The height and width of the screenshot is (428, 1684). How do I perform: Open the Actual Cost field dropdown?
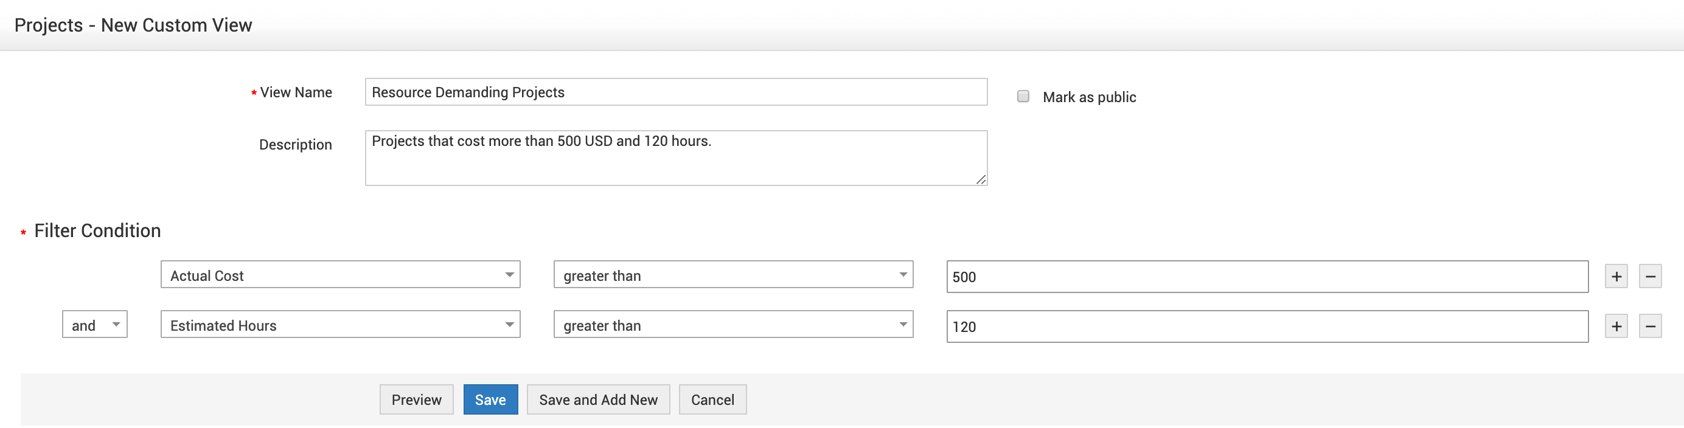340,275
